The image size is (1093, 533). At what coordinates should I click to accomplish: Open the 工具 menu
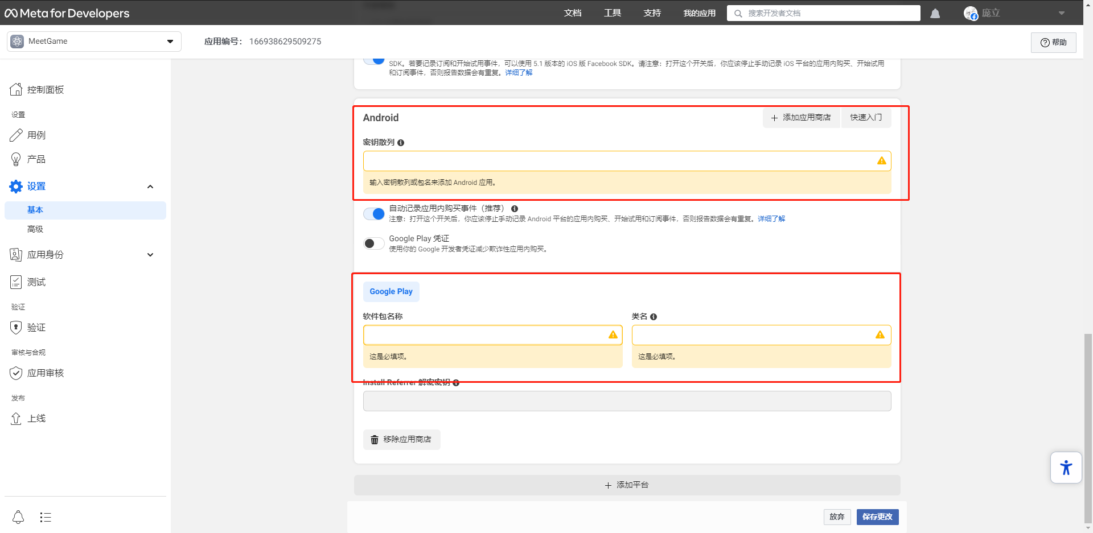click(613, 13)
